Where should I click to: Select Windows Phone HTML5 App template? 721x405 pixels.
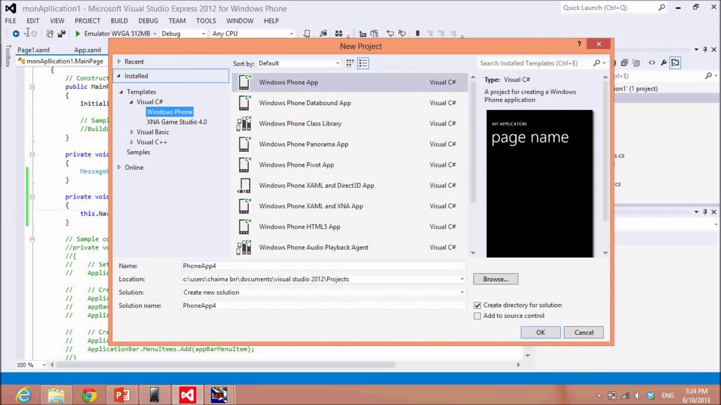point(350,227)
